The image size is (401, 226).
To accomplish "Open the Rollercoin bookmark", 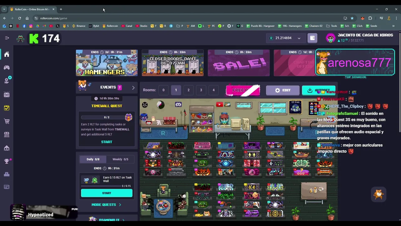I will click(110, 26).
